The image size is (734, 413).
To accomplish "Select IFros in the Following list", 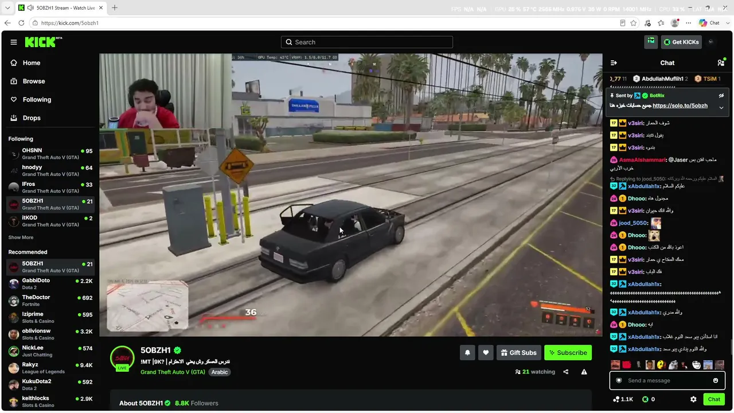I will (x=49, y=187).
